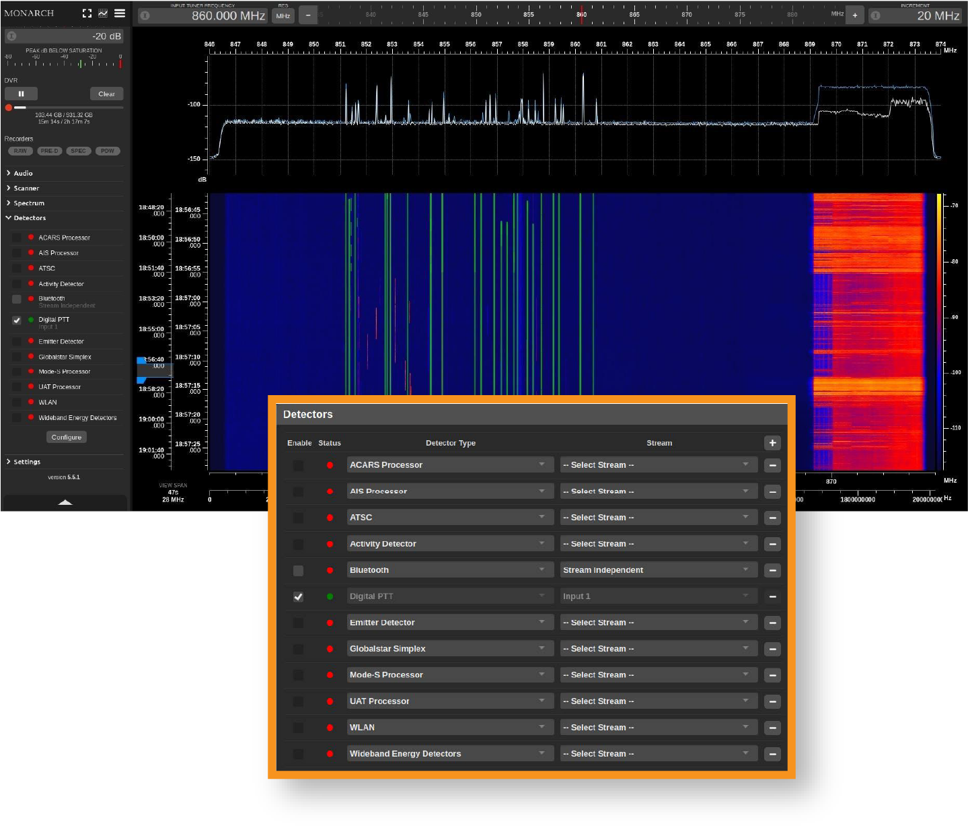Remove the ACARS Processor detector row
This screenshot has height=834, width=968.
pos(772,465)
